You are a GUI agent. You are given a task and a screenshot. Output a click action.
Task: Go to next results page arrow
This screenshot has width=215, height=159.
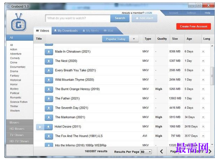point(210,152)
